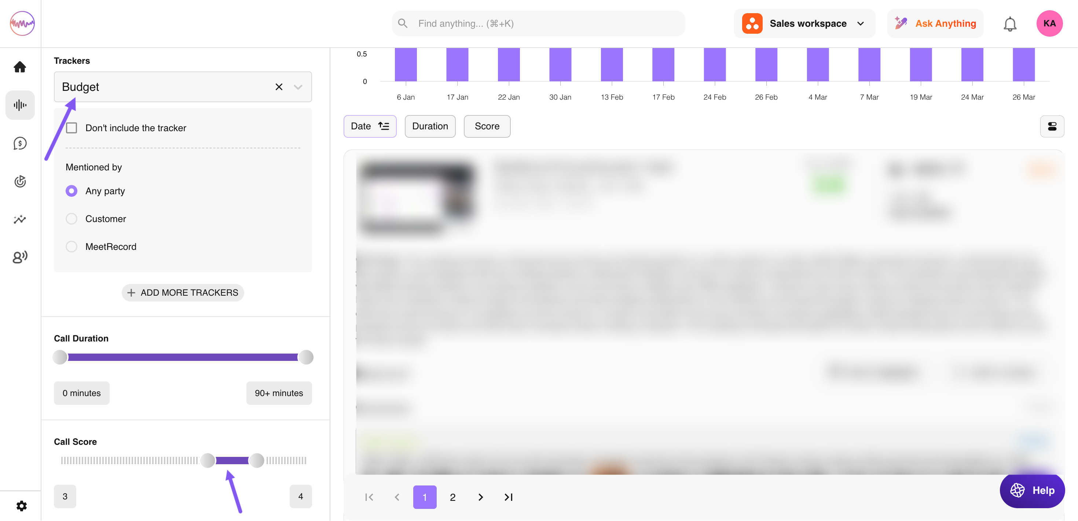Sort calls by Duration
Viewport: 1078px width, 521px height.
430,126
